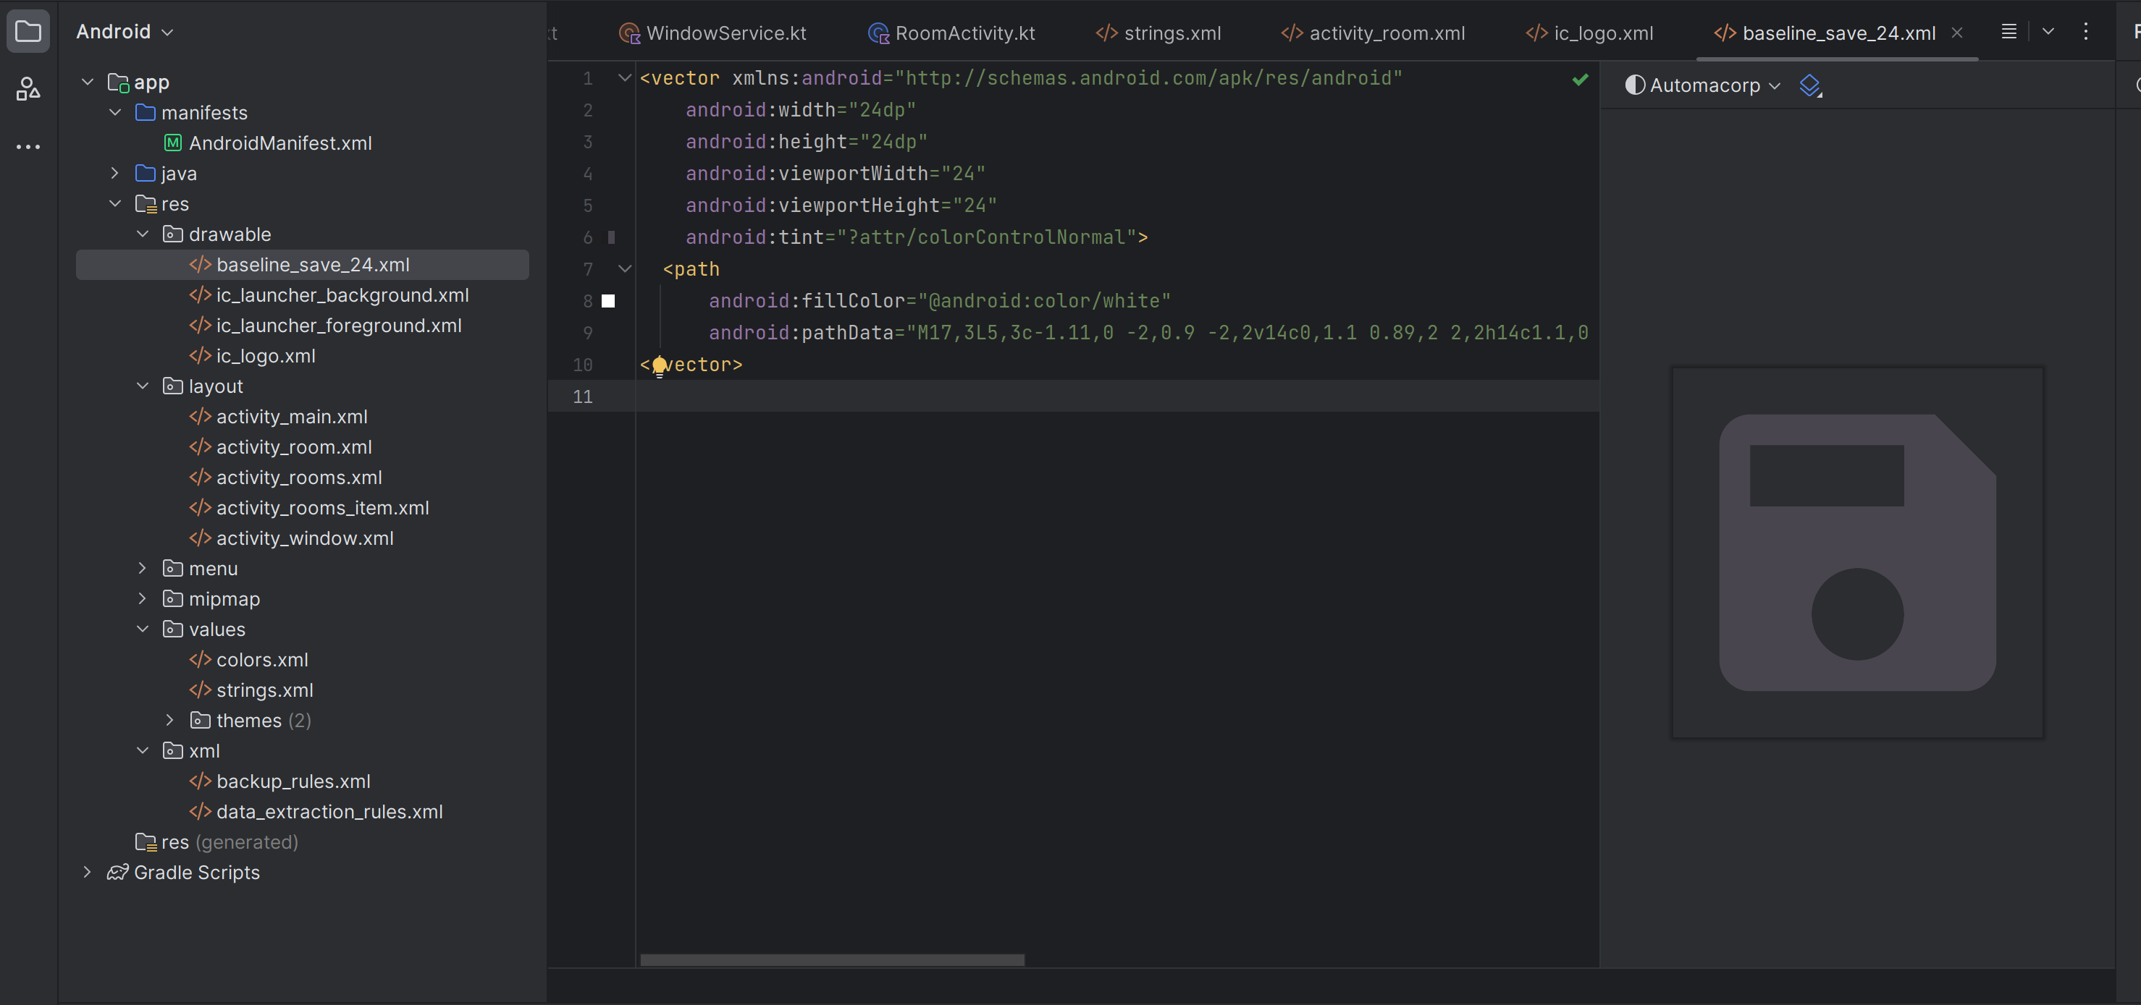Viewport: 2141px width, 1005px height.
Task: Click the horizontal editor scrollbar
Action: [832, 960]
